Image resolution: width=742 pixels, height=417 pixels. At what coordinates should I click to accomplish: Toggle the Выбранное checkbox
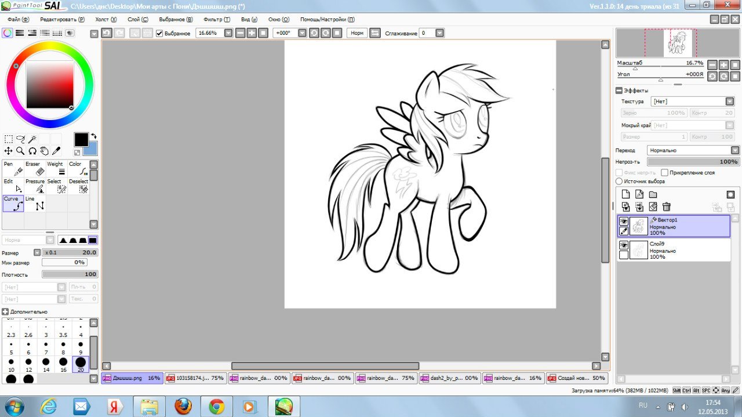coord(159,34)
